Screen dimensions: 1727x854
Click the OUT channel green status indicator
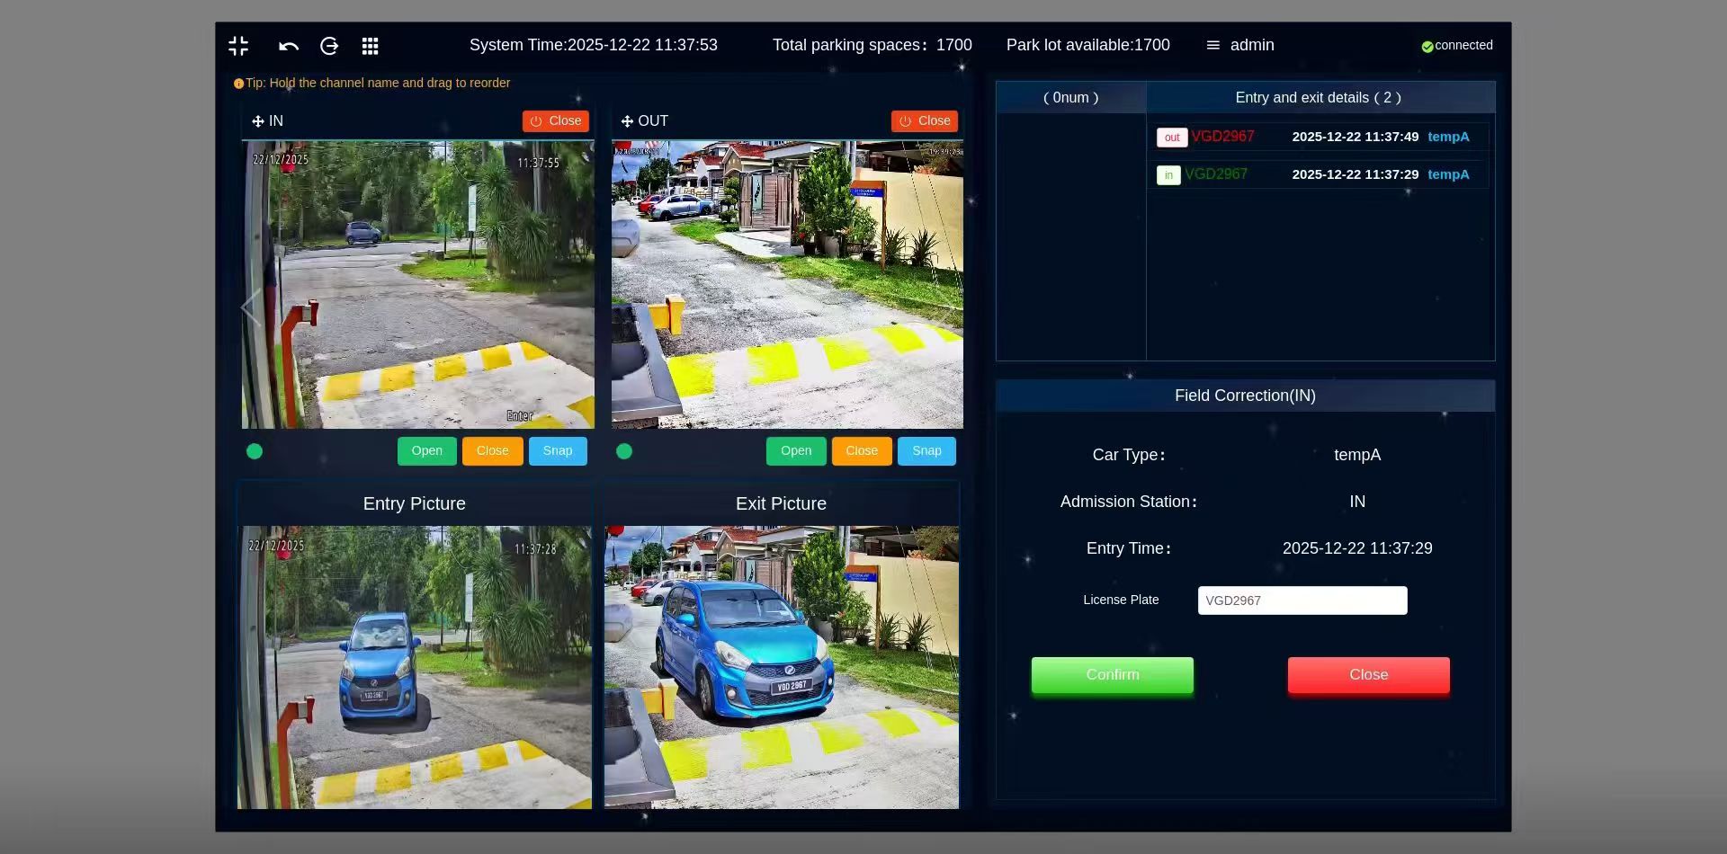pos(624,451)
